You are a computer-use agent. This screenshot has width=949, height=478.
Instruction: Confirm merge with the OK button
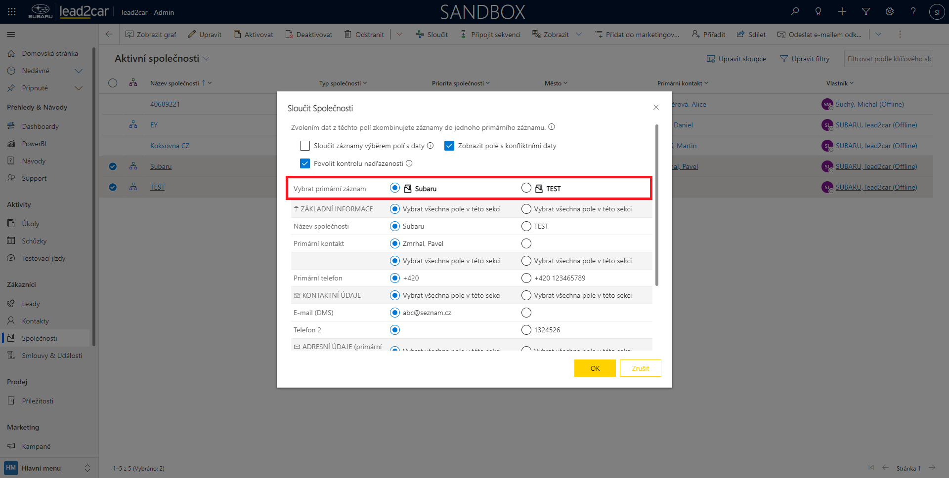pyautogui.click(x=595, y=368)
